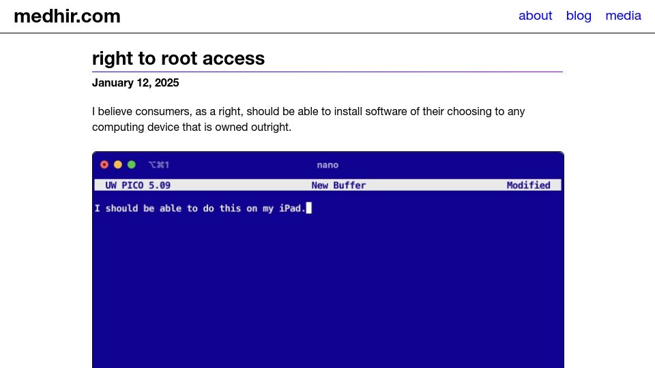Click the white text cursor block
Image resolution: width=655 pixels, height=368 pixels.
pos(309,208)
